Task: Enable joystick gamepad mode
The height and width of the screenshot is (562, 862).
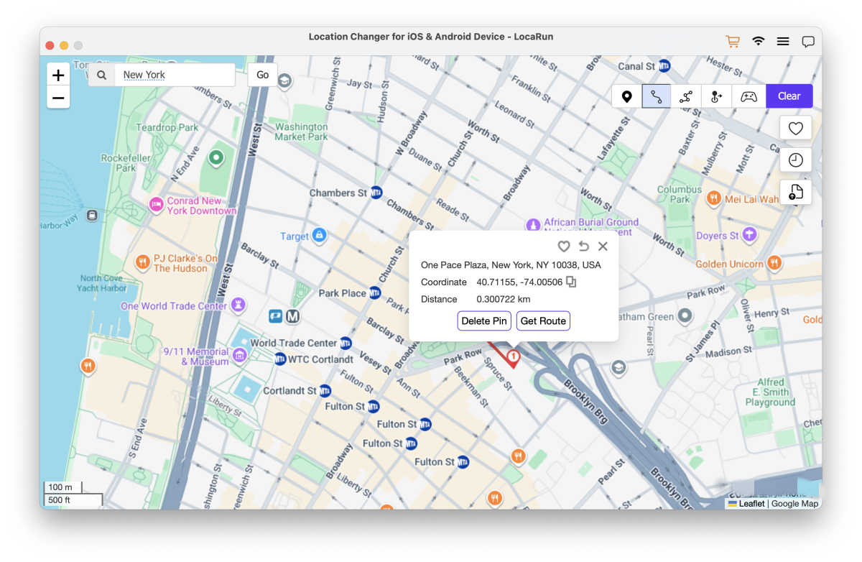Action: (749, 96)
